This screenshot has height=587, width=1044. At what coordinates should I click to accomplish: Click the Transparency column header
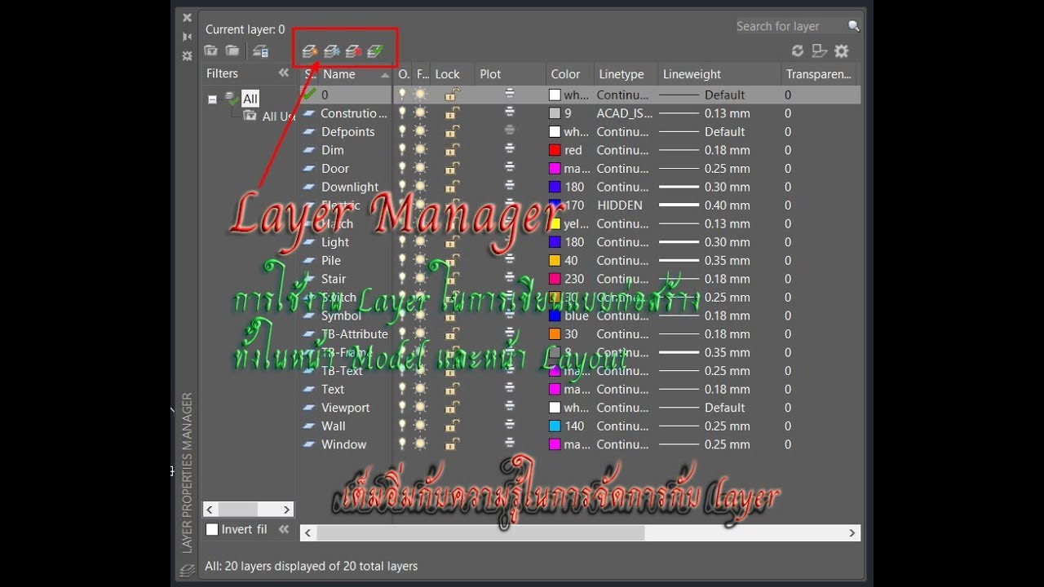[819, 74]
